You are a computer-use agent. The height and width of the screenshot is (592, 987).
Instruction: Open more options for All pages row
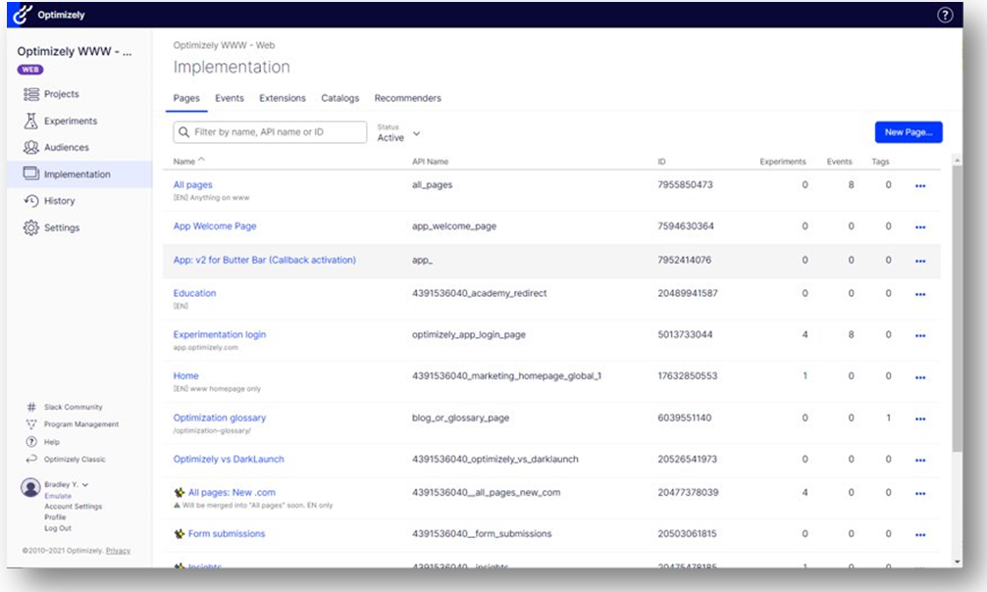pos(920,185)
